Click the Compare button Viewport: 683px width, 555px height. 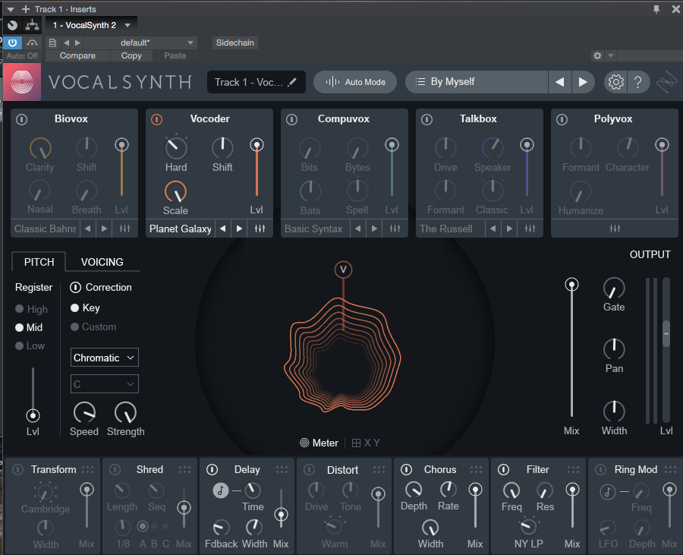(x=77, y=55)
